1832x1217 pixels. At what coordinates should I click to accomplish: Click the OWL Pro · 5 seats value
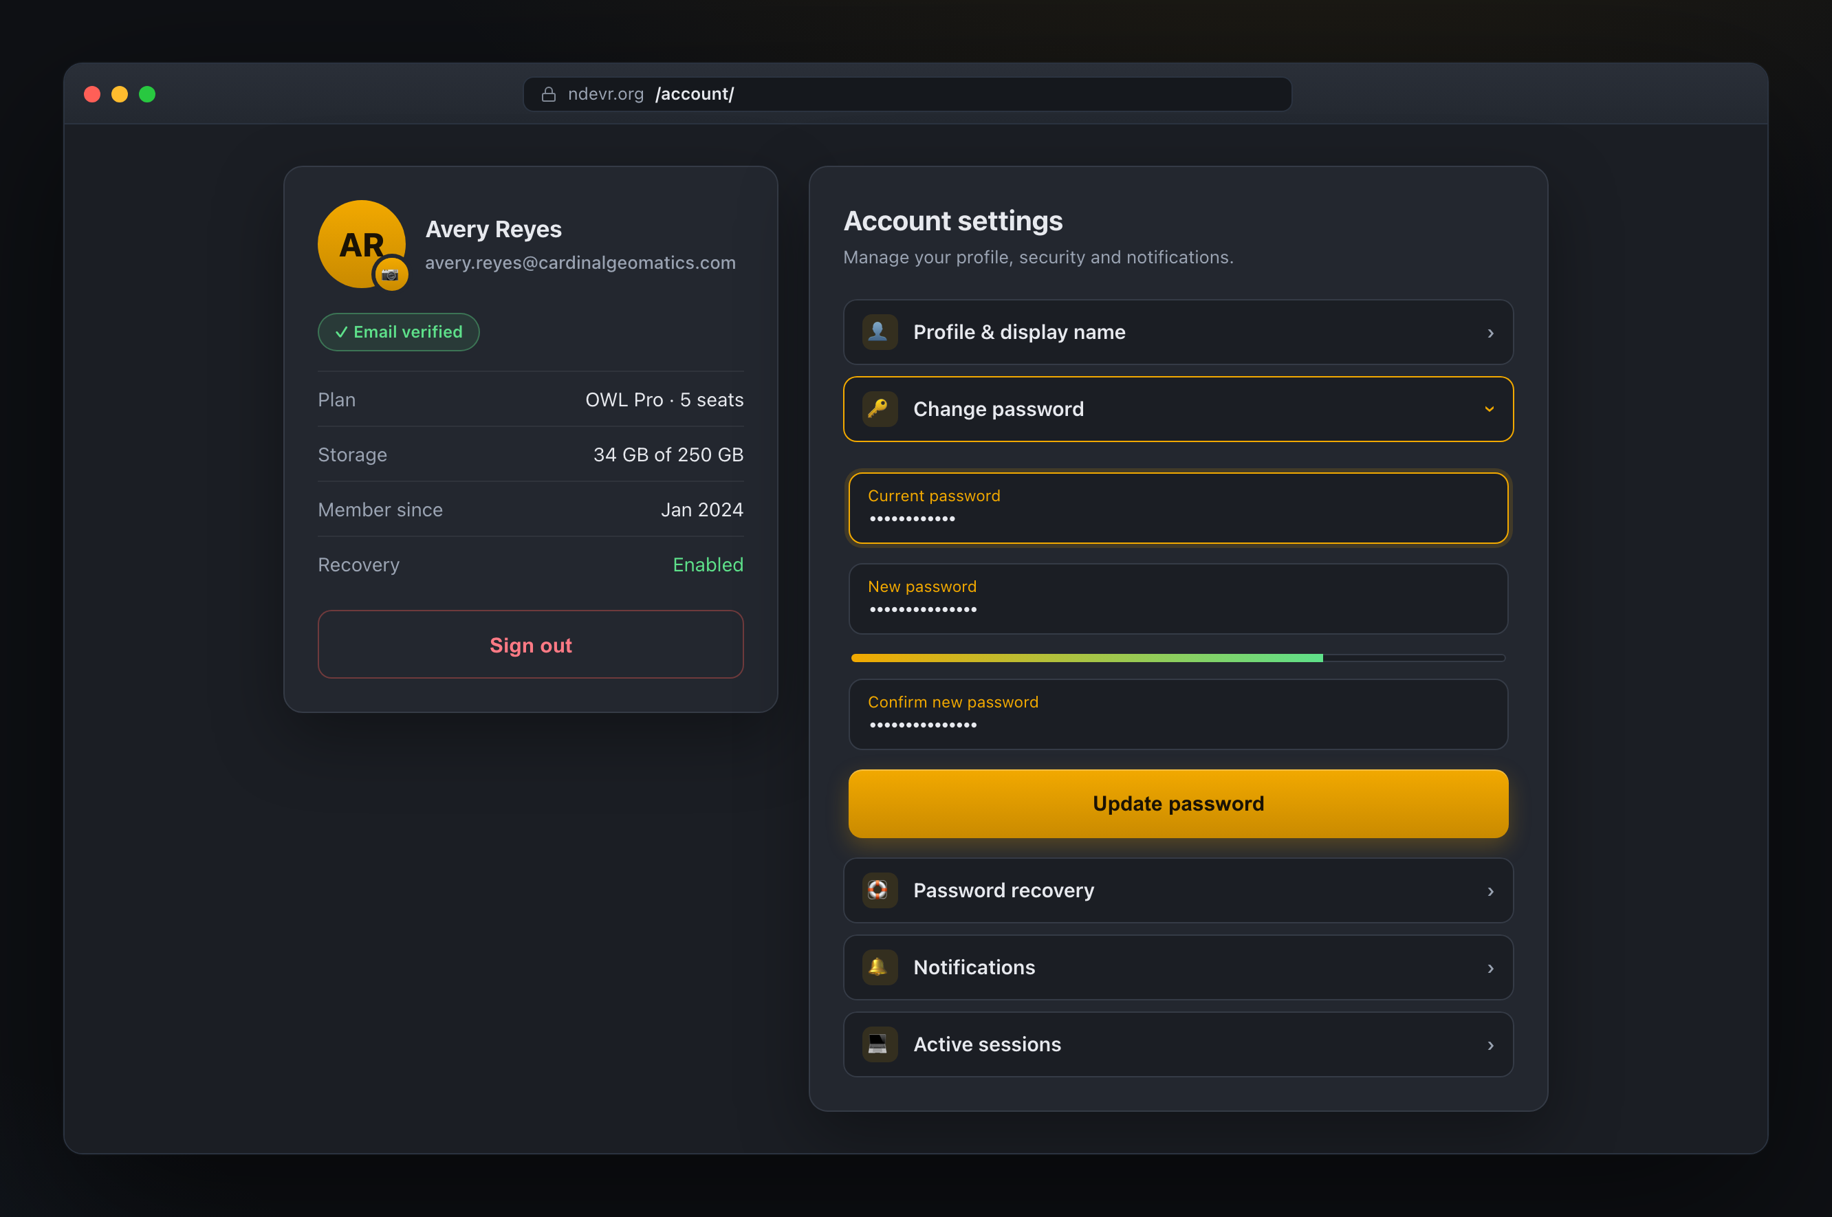664,399
